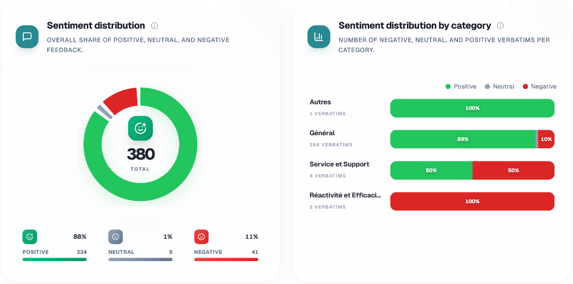Open info icon beside Sentiment distribution by category

pyautogui.click(x=501, y=25)
